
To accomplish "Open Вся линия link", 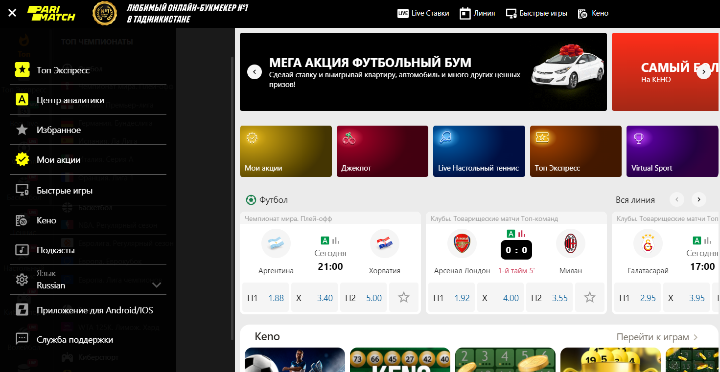I will click(635, 199).
